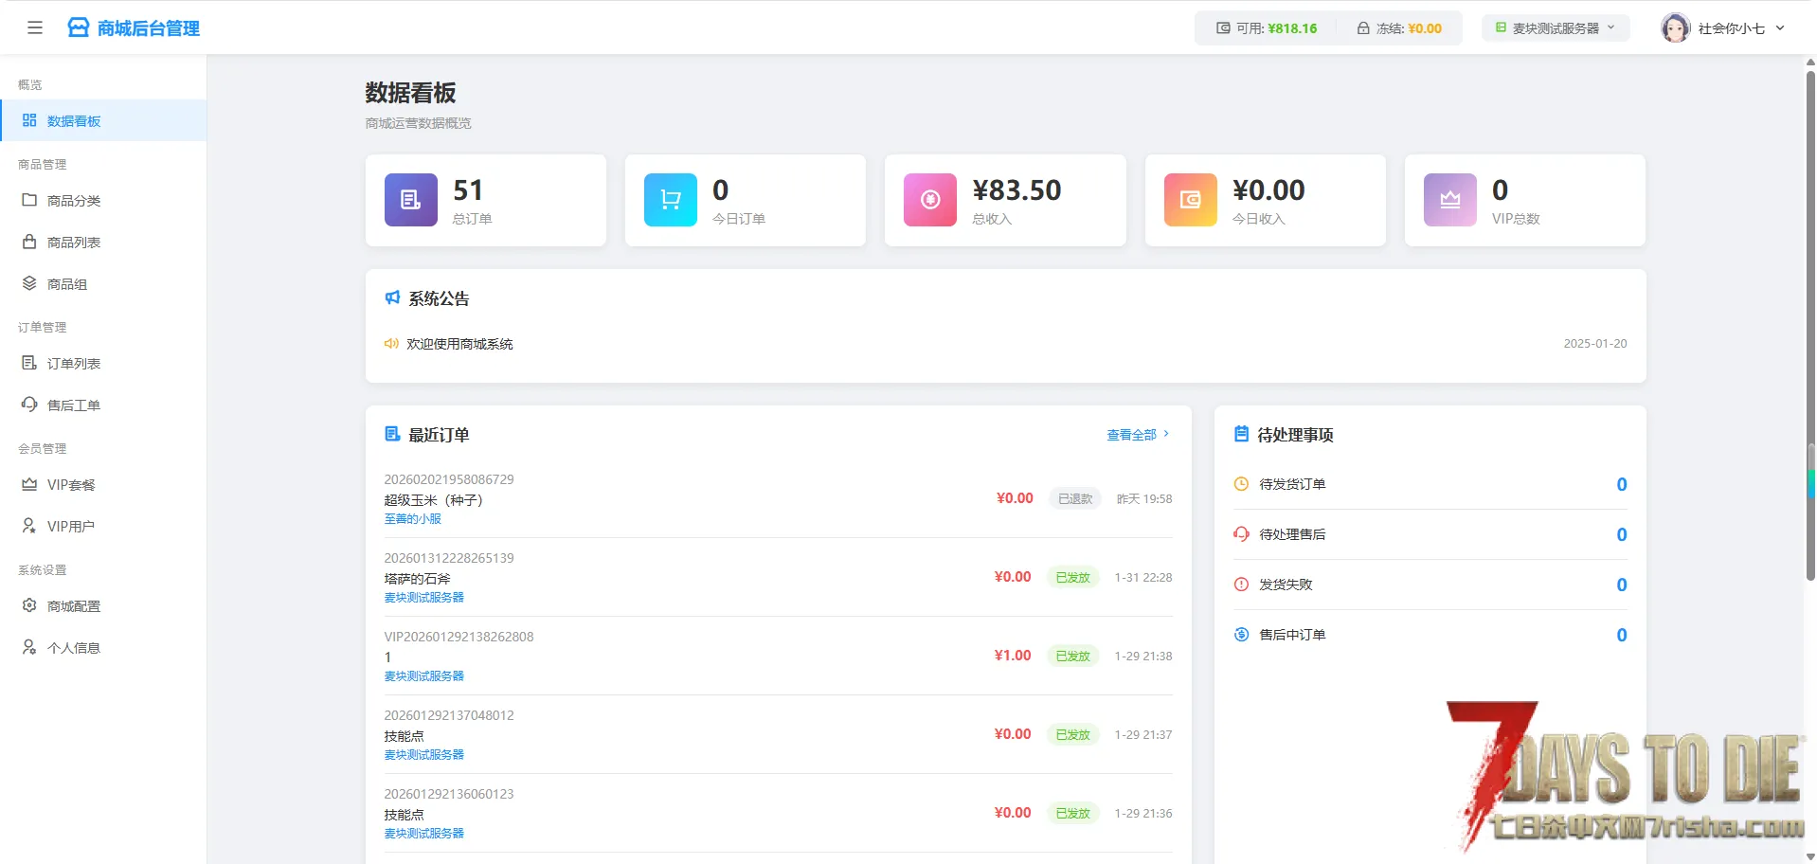Click the store logo icon in header
Image resolution: width=1817 pixels, height=864 pixels.
(x=79, y=28)
